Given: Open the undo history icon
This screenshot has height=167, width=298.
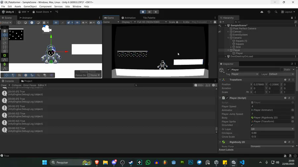Looking at the screenshot, I should [269, 12].
